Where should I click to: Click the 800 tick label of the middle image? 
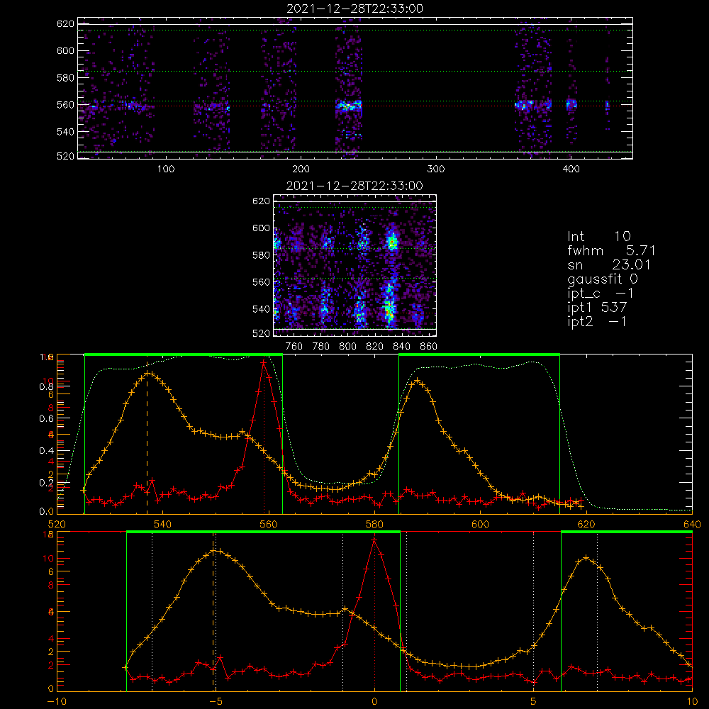click(347, 347)
